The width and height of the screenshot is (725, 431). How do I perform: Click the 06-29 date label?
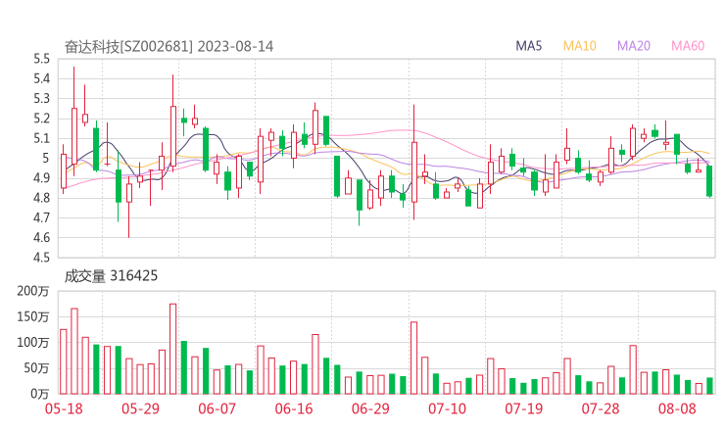point(370,408)
